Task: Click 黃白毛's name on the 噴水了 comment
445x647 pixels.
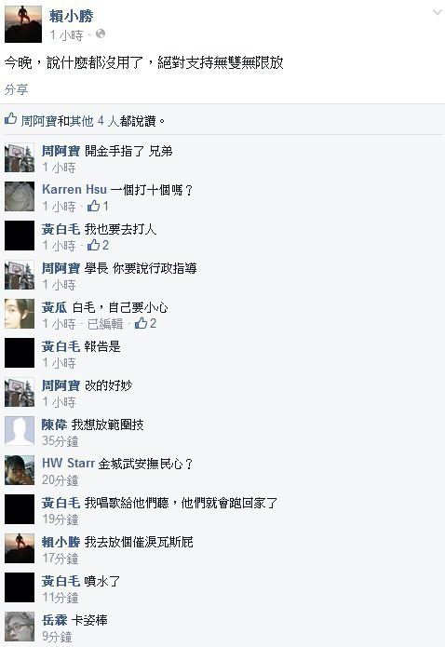Action: (61, 581)
